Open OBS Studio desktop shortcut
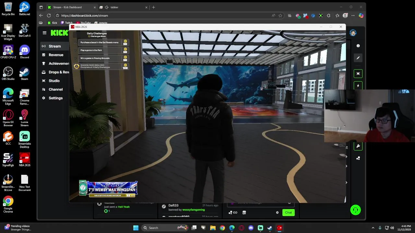The height and width of the screenshot is (233, 415). (8, 73)
